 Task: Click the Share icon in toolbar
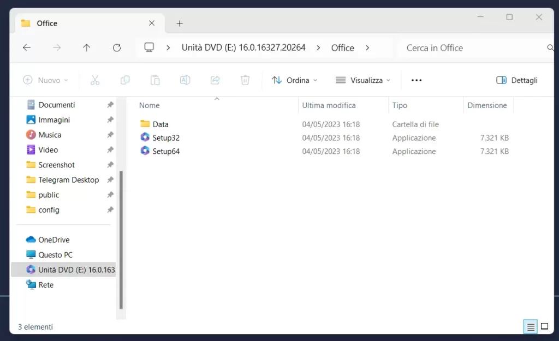[x=215, y=80]
